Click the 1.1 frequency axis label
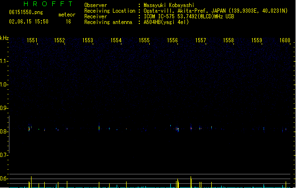 4,61
